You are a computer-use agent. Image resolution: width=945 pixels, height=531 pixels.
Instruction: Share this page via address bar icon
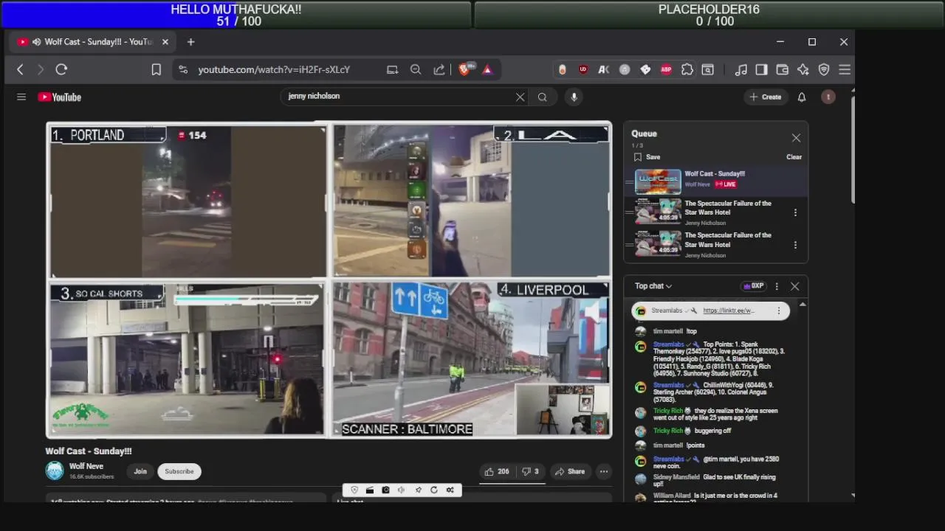[x=439, y=69]
